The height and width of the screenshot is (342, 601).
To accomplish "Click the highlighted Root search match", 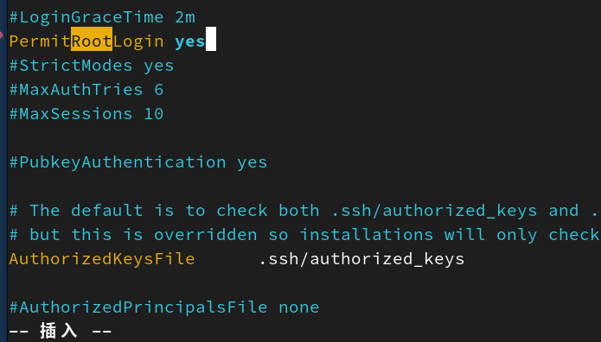I will tap(92, 39).
